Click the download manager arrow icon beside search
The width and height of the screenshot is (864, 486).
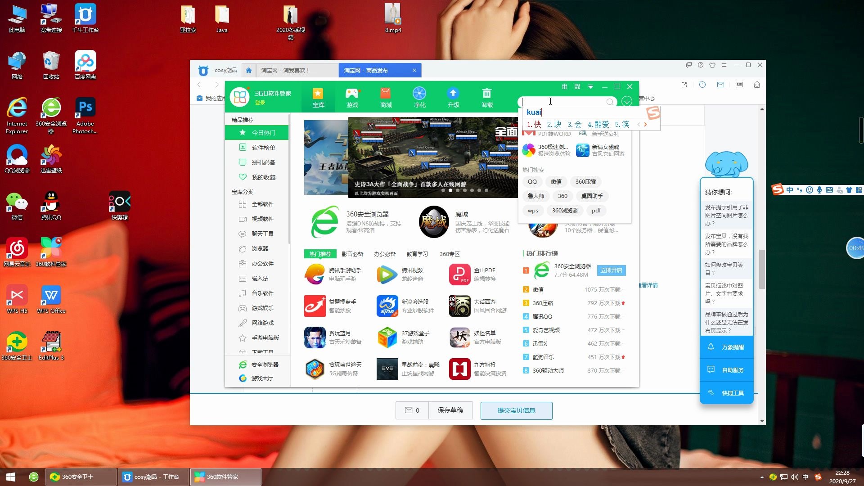tap(627, 101)
